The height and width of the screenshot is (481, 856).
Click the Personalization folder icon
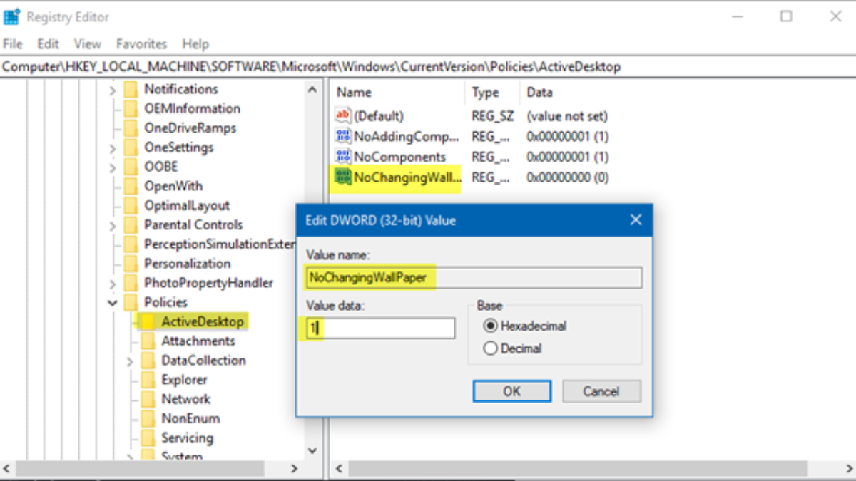point(131,264)
